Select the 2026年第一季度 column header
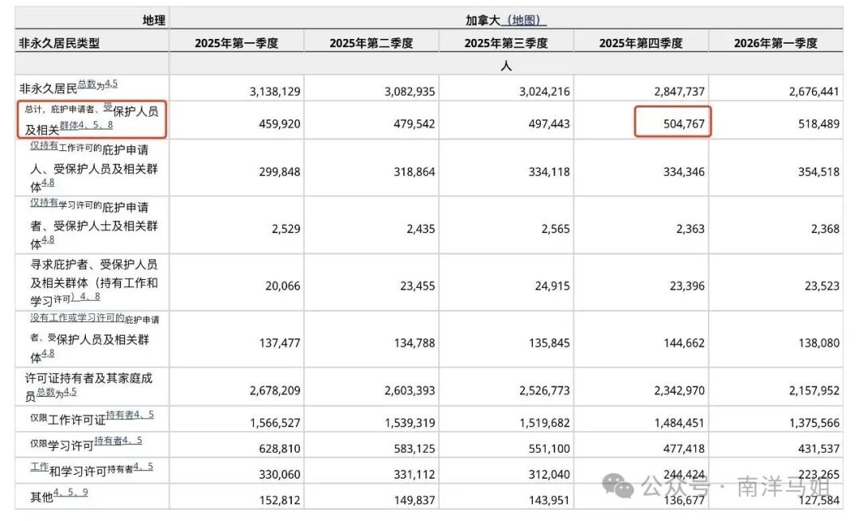Viewport: 859px width, 521px height. pos(775,43)
